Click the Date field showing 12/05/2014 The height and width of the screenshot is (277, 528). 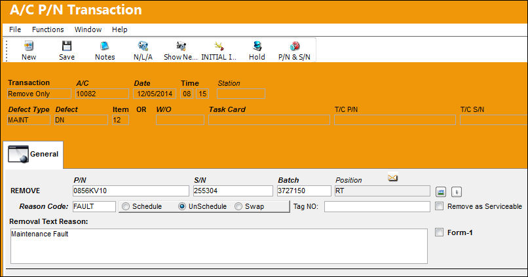pos(155,94)
